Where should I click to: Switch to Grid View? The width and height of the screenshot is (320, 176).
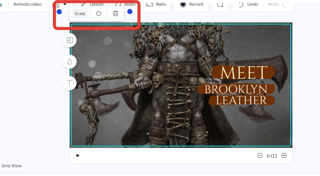tap(12, 166)
